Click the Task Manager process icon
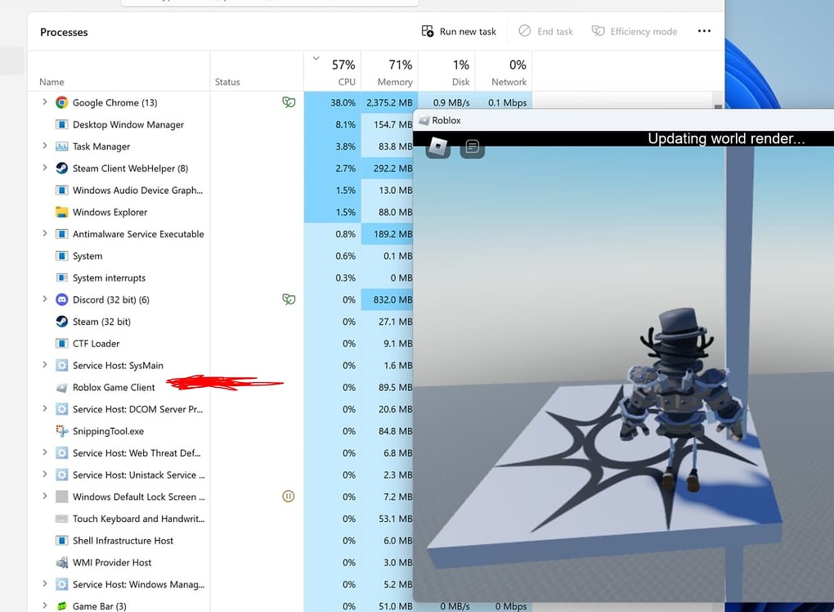Screen dimensions: 834x612 [61, 146]
